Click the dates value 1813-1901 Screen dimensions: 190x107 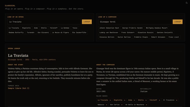pos(101,91)
